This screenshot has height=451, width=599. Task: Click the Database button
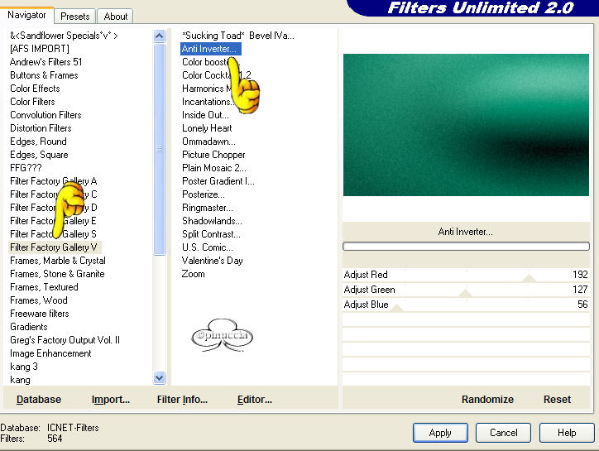(39, 400)
